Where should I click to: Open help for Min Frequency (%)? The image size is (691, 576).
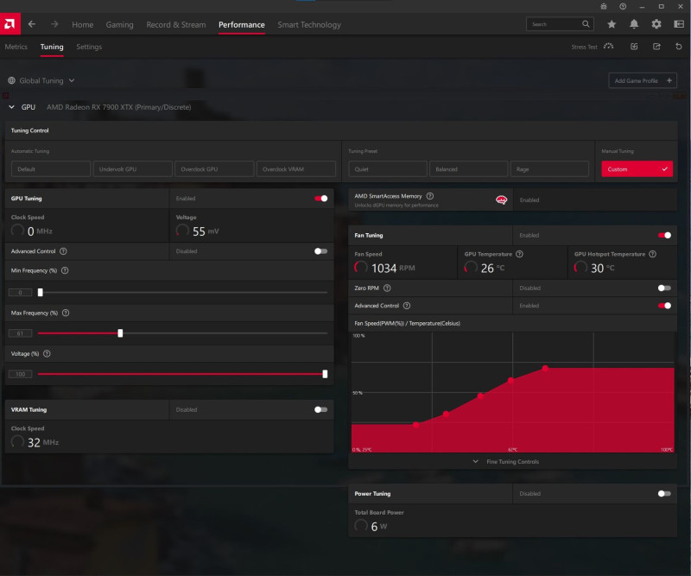pos(65,270)
